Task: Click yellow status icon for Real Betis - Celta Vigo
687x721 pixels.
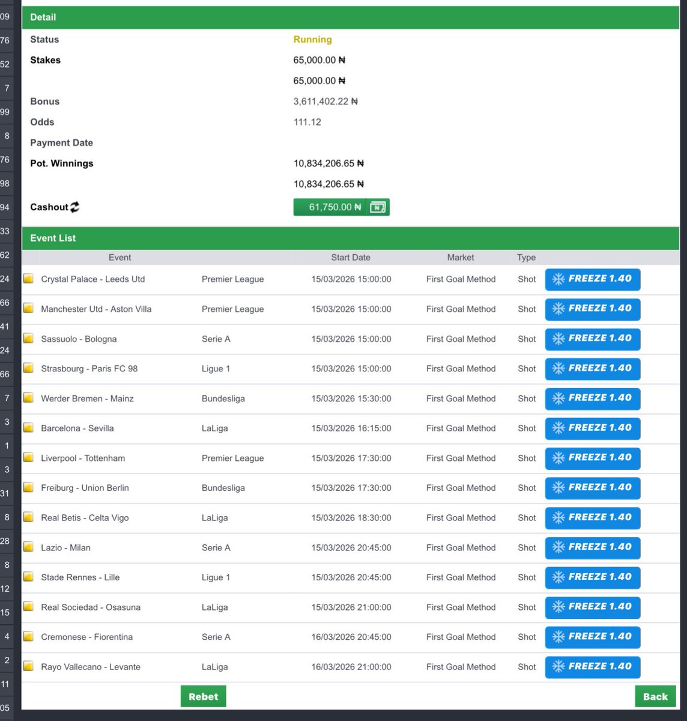Action: [28, 517]
